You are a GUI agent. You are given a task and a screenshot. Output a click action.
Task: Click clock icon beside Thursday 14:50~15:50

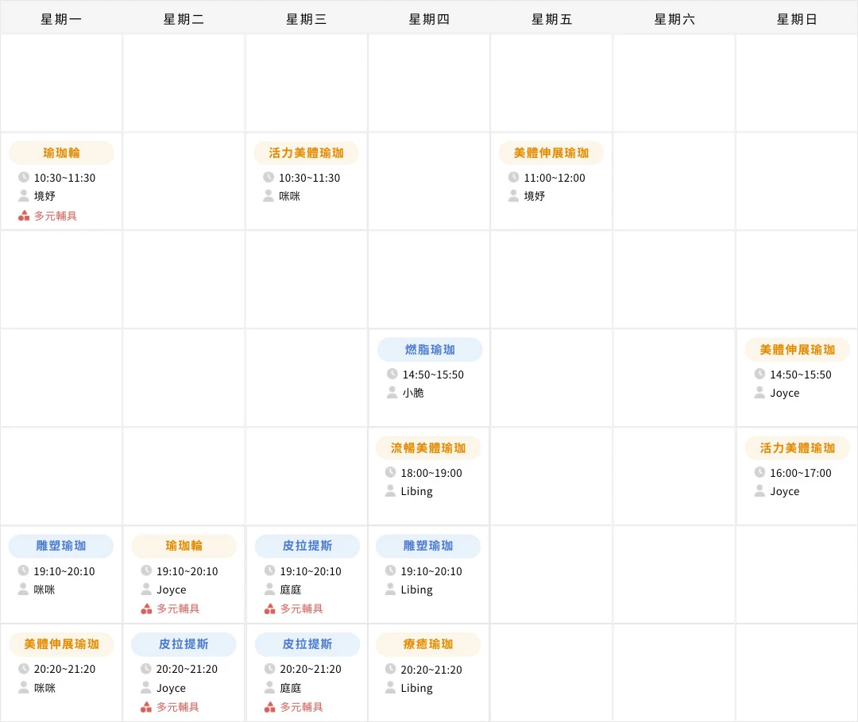coord(392,374)
